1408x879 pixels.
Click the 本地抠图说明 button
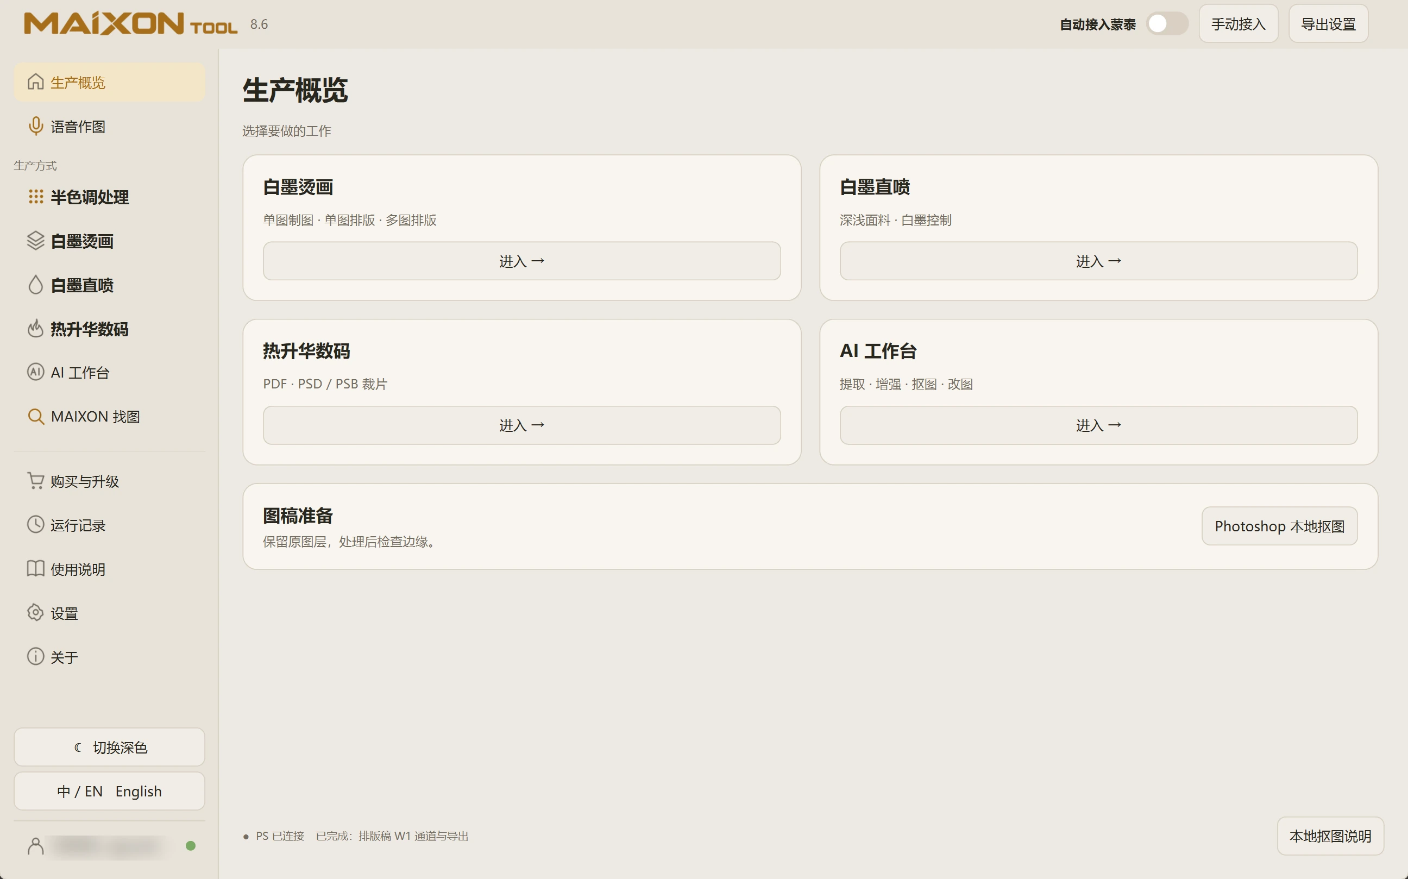(1330, 836)
